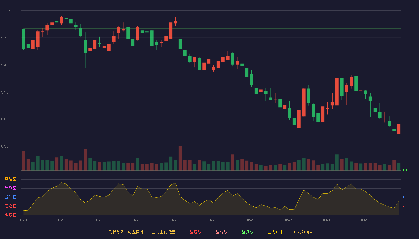Click the magenta 60 indicator axis value
419x239 pixels.
coord(404,188)
